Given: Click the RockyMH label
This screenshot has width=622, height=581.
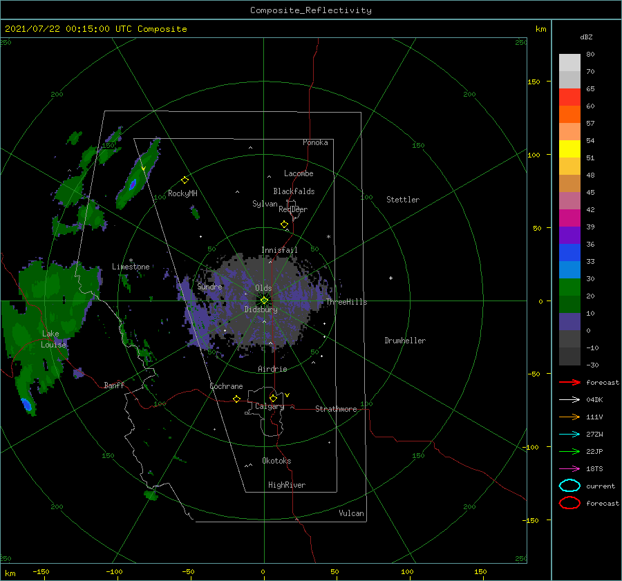Looking at the screenshot, I should tap(182, 193).
